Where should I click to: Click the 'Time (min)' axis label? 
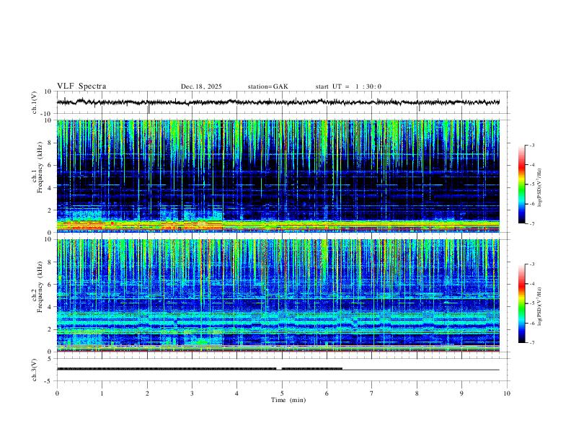(288, 400)
